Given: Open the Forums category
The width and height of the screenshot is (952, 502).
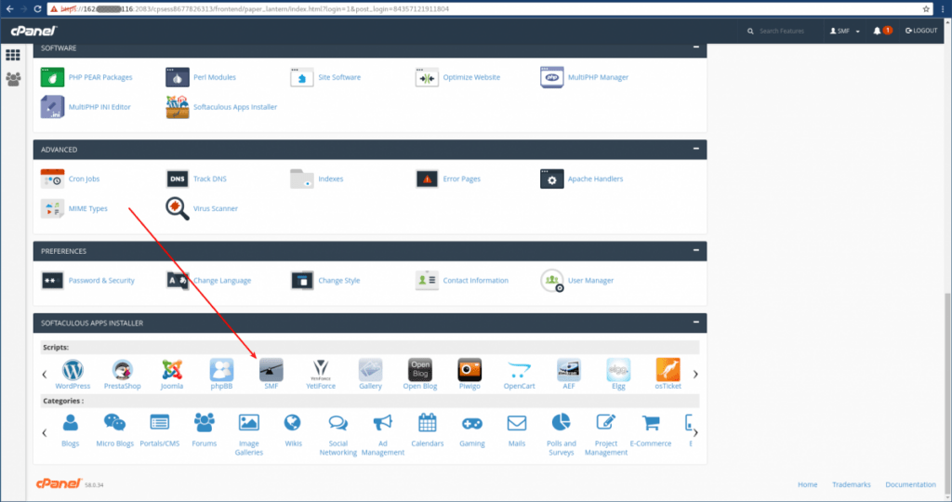Looking at the screenshot, I should tap(204, 429).
